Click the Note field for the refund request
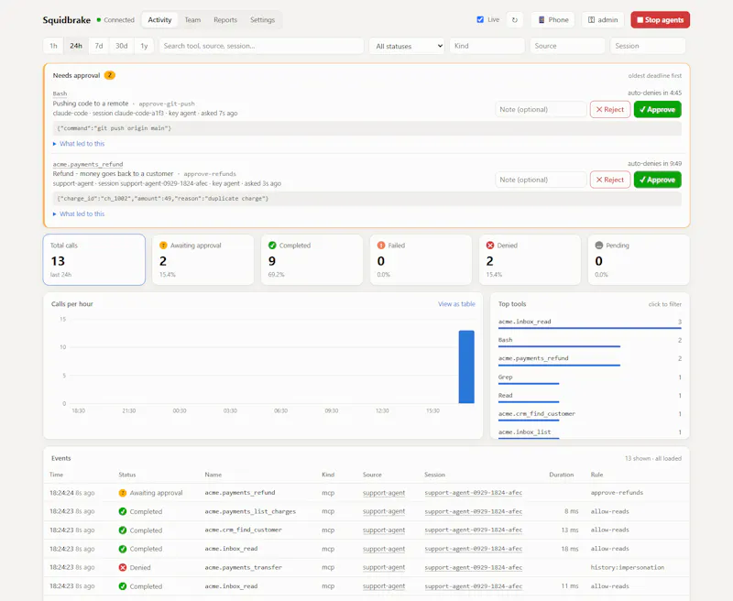This screenshot has width=733, height=601. tap(541, 180)
